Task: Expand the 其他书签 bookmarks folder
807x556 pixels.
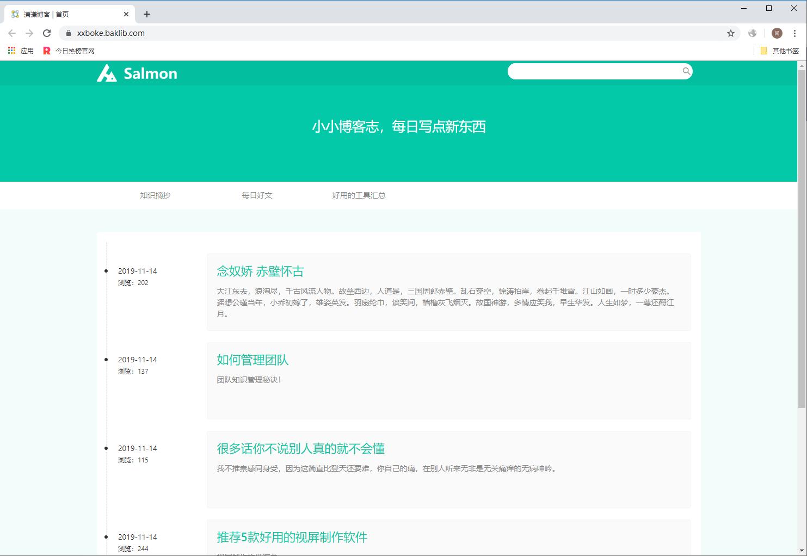Action: point(780,50)
